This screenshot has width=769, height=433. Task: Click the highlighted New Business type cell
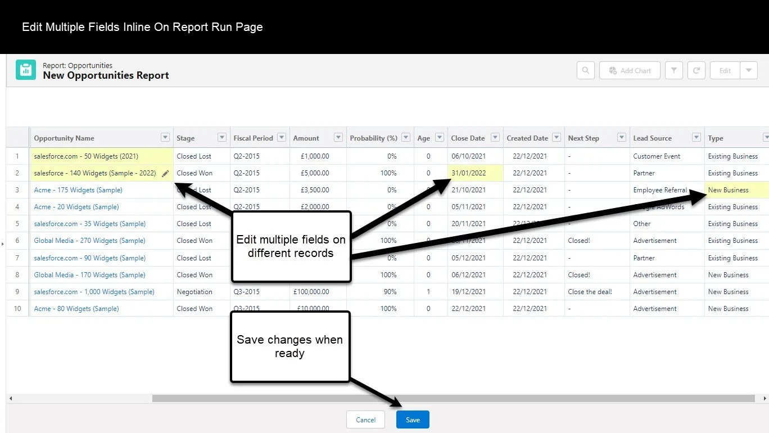737,190
